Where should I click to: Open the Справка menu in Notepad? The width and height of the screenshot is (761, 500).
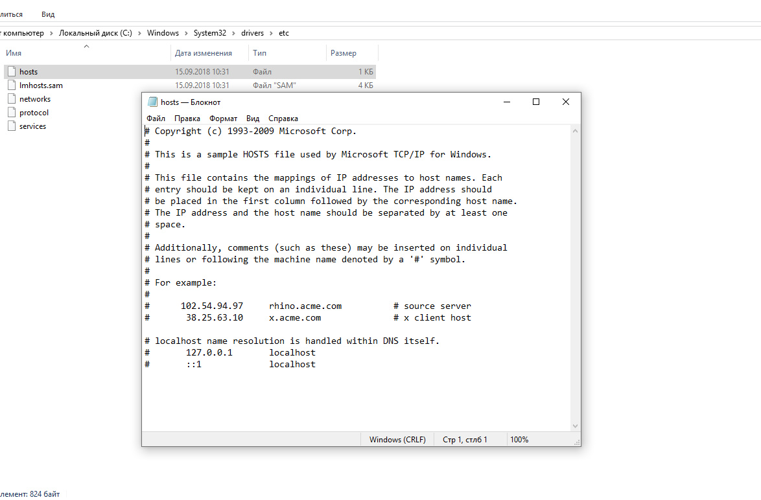pos(283,119)
